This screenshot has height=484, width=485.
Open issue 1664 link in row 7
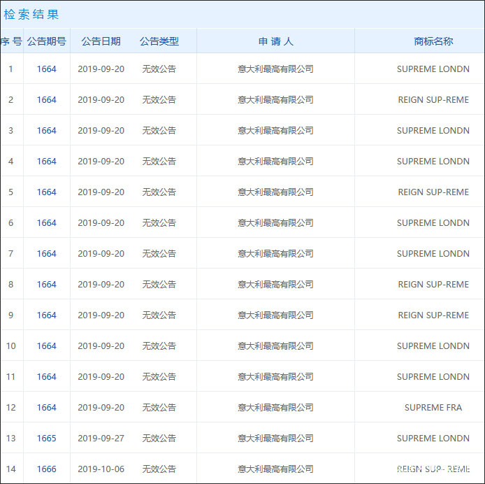46,253
